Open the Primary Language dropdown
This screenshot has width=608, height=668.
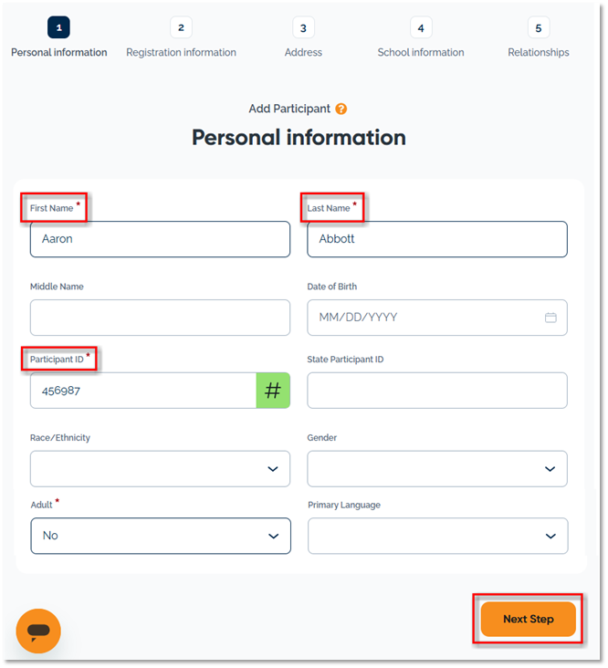click(437, 536)
